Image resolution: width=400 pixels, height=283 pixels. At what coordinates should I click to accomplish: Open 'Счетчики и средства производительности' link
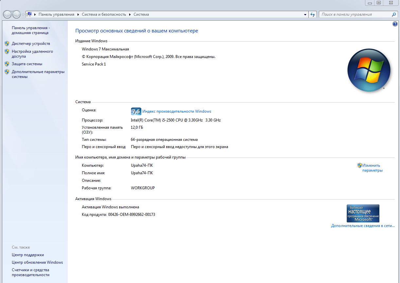point(30,273)
